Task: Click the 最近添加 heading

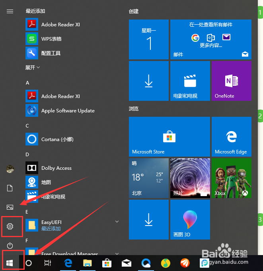Action: click(x=35, y=11)
